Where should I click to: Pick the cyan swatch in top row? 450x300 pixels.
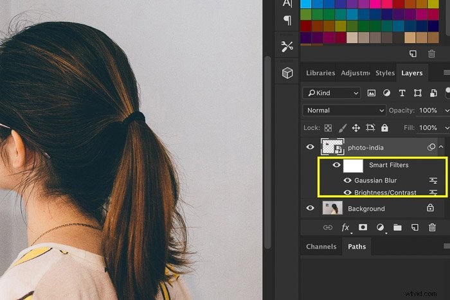[x=305, y=4]
